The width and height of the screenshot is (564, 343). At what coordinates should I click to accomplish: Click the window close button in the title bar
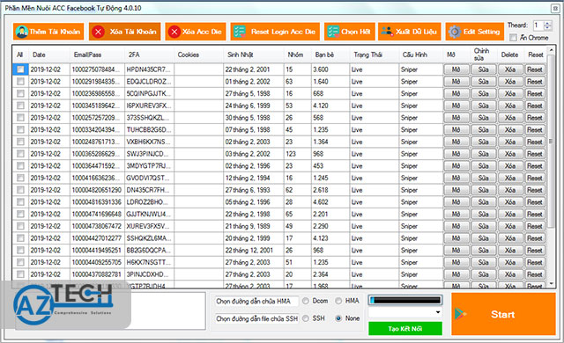pos(555,8)
